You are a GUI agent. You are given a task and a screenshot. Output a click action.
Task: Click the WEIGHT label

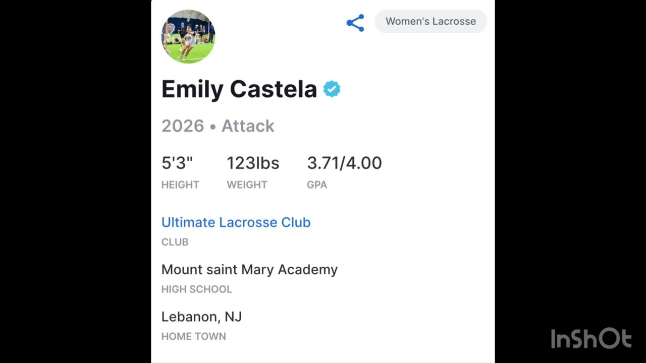pos(247,185)
